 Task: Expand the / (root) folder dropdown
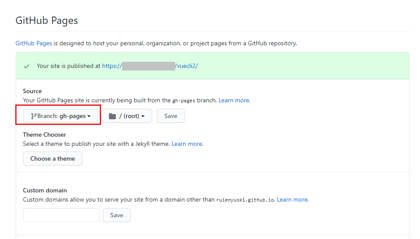coord(127,116)
